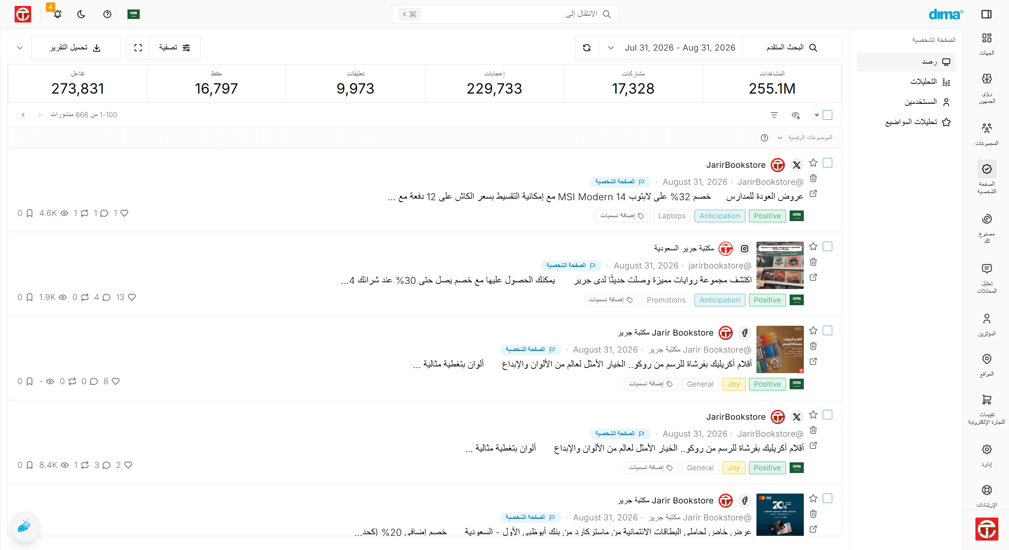This screenshot has width=1009, height=550.
Task: Click the Saudi flag language icon in top bar
Action: click(x=134, y=14)
